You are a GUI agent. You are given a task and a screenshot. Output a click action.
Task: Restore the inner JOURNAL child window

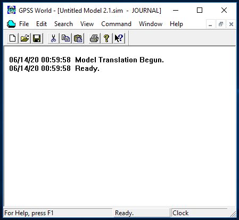(x=221, y=24)
